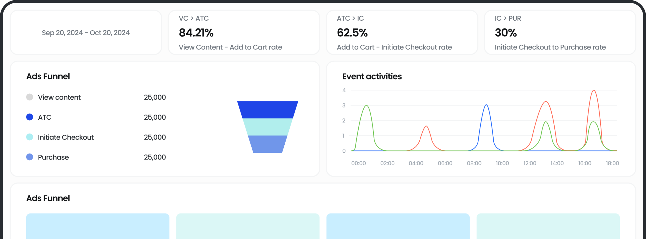Click the last pale cyan funnel tile

(548, 226)
